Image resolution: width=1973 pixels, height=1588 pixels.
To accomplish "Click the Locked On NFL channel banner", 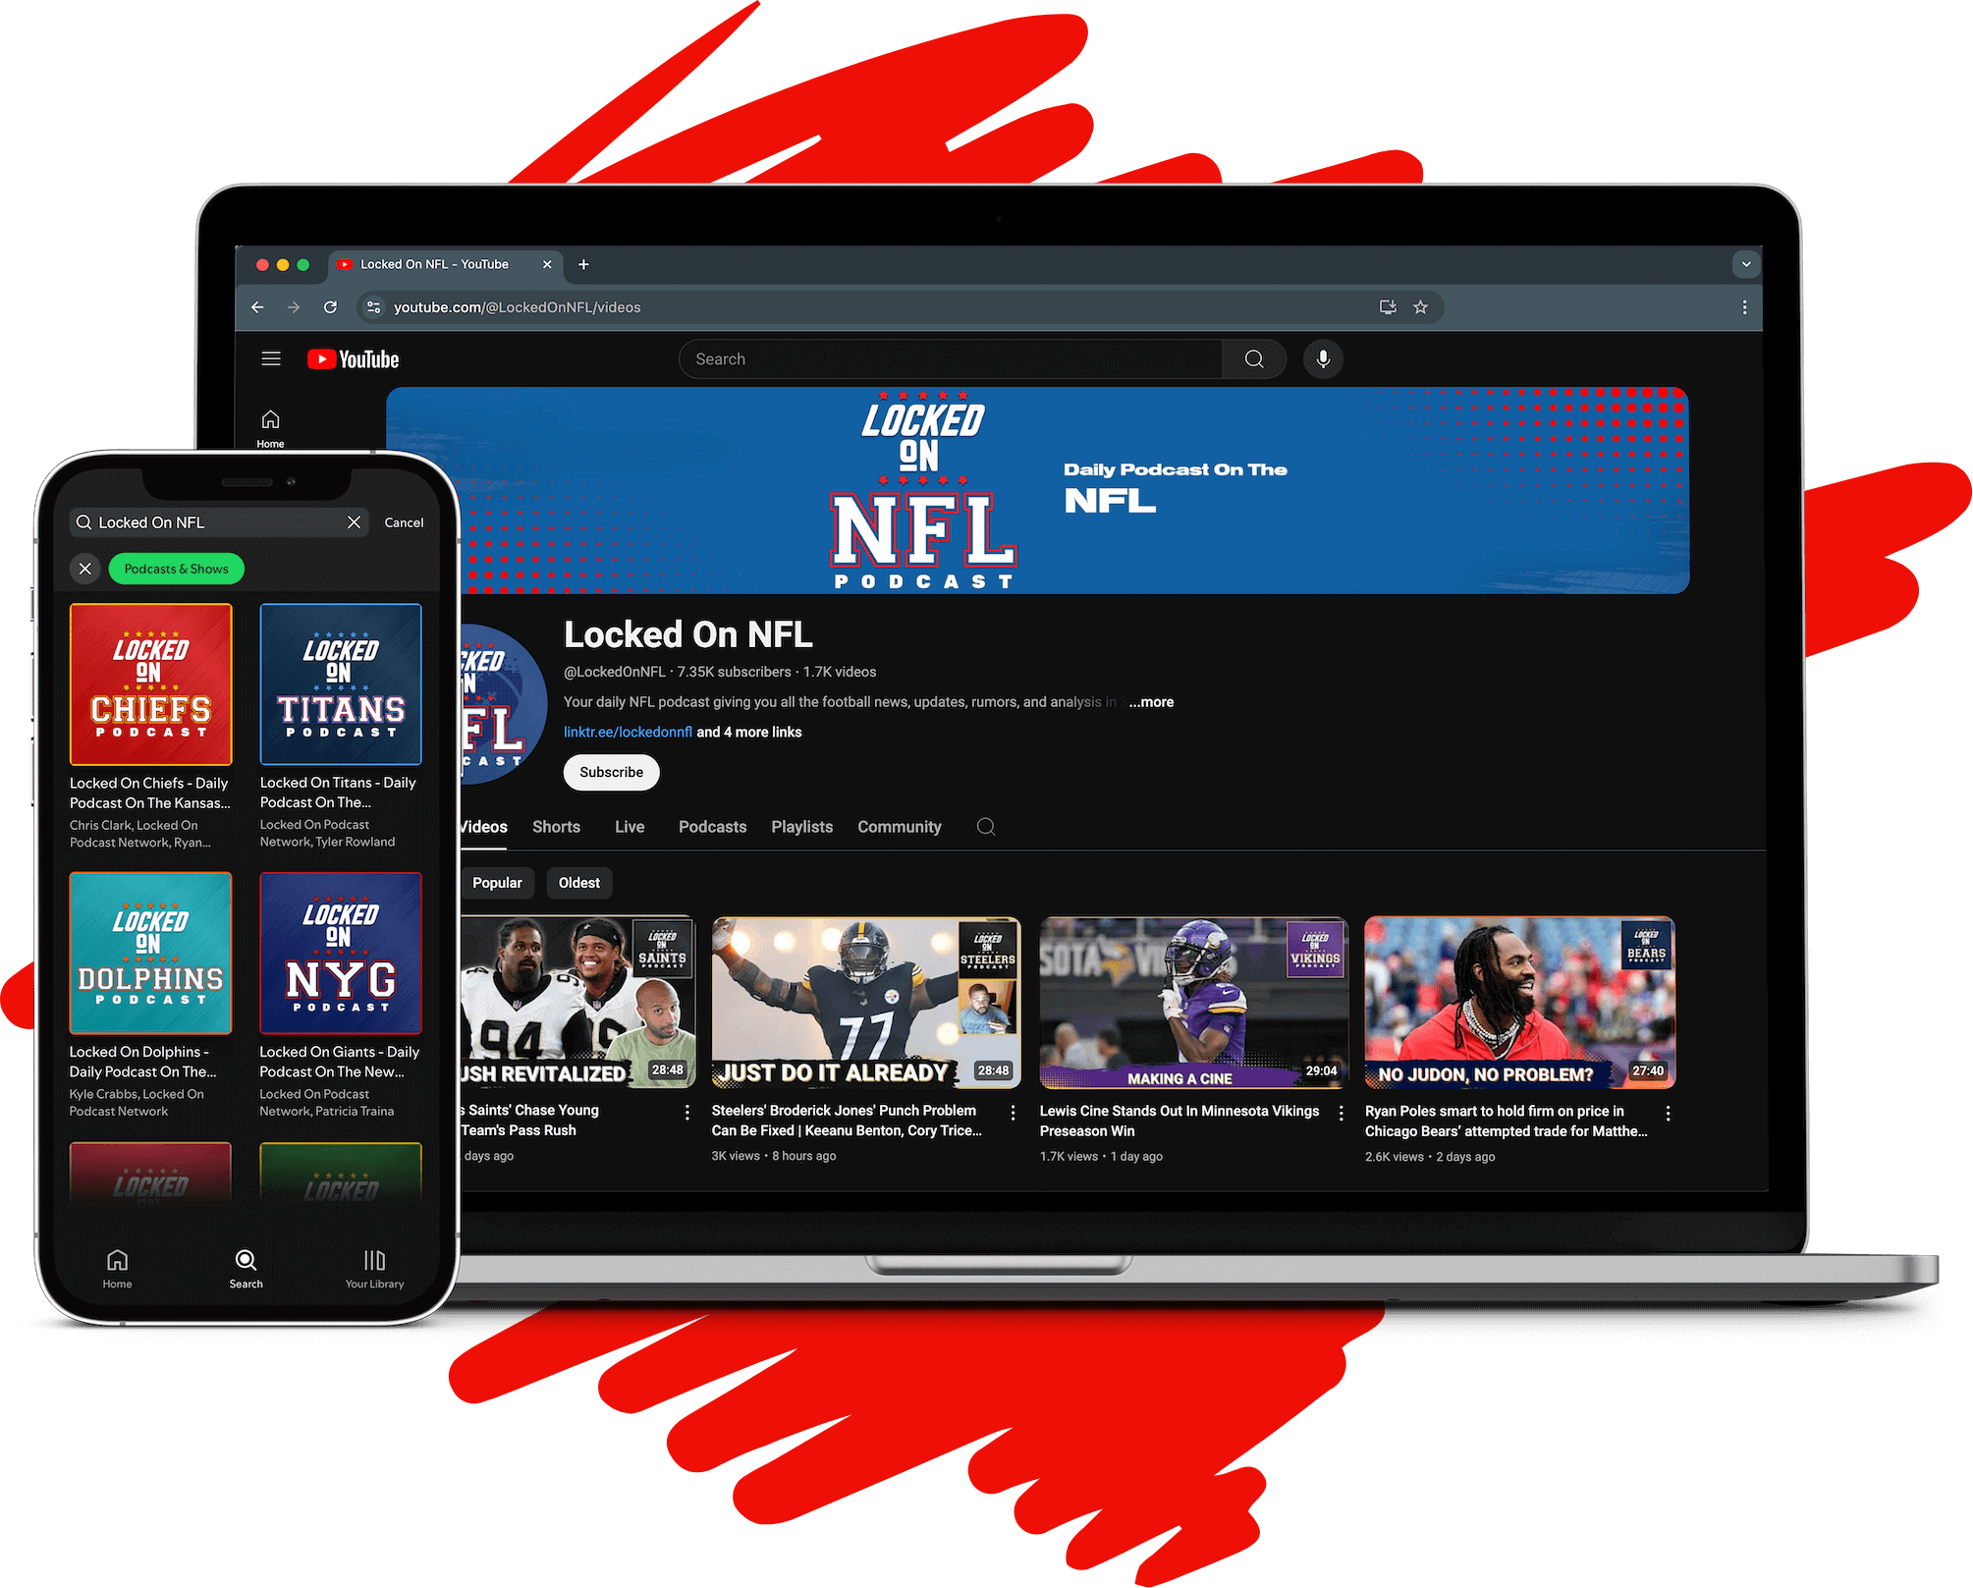I will (1037, 490).
